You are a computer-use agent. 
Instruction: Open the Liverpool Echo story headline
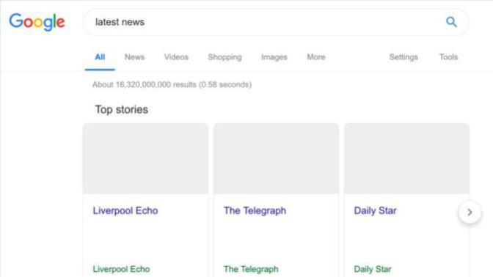[x=125, y=211]
